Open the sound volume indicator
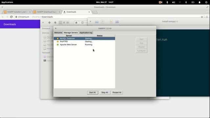 click(x=174, y=2)
